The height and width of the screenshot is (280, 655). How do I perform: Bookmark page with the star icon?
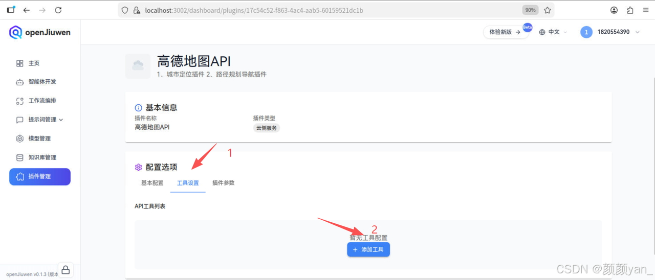pos(547,10)
